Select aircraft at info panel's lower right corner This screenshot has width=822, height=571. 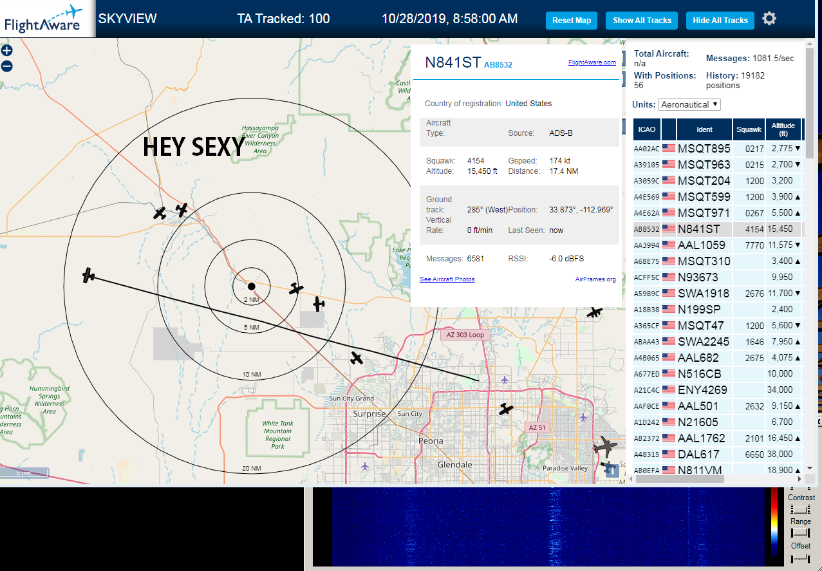(x=594, y=312)
